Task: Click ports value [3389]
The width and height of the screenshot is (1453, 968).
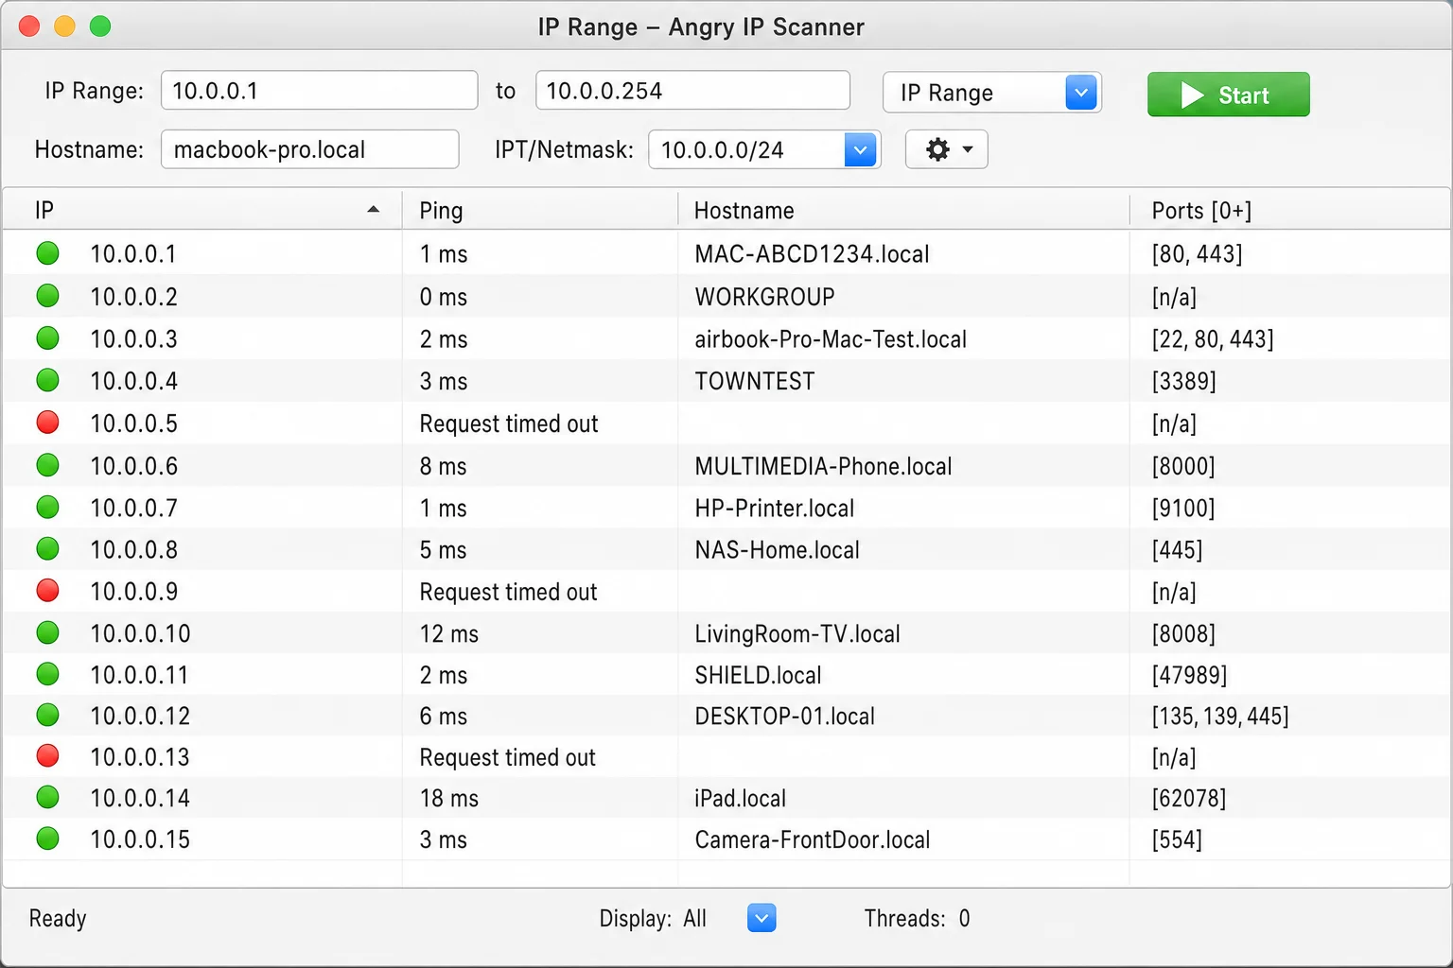Action: pos(1183,381)
